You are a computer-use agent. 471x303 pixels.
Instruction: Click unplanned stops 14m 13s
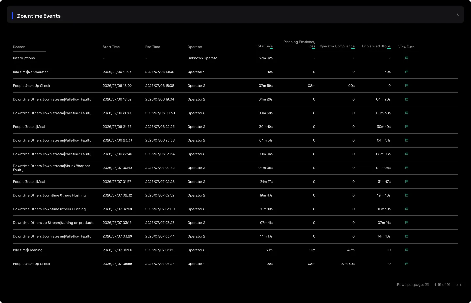coord(384,236)
